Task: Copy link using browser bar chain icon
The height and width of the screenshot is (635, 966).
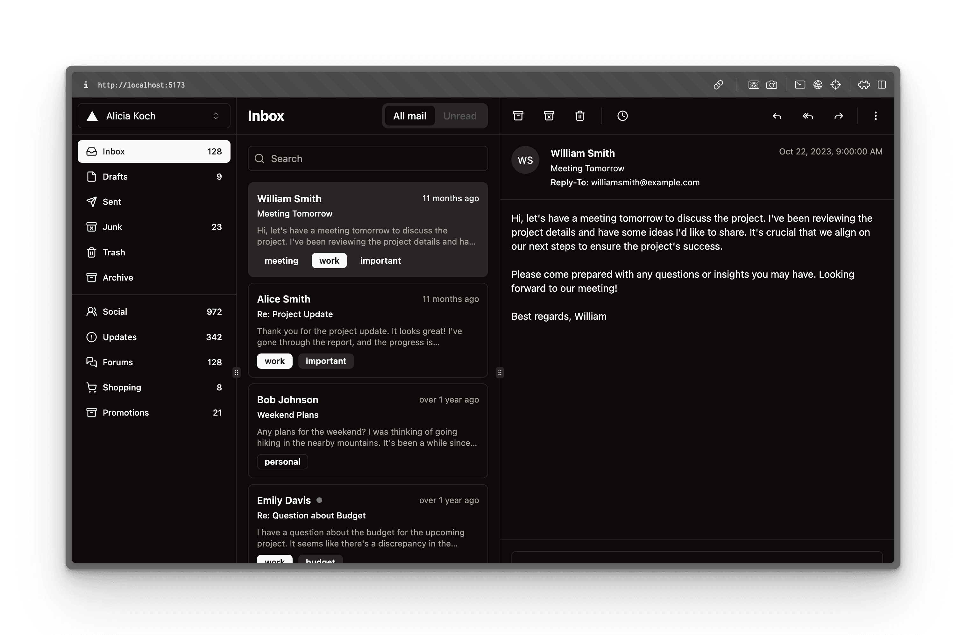Action: [718, 85]
